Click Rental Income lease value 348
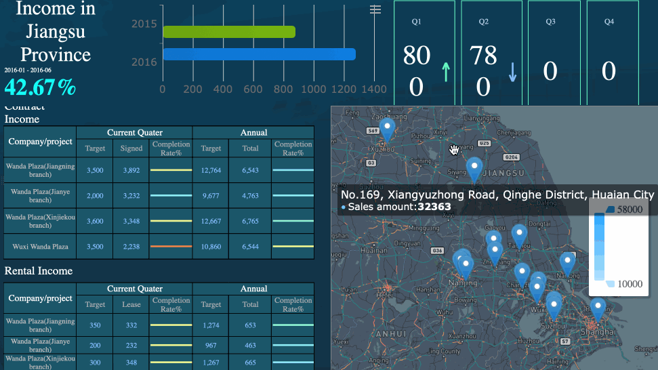The image size is (658, 370). tap(131, 363)
